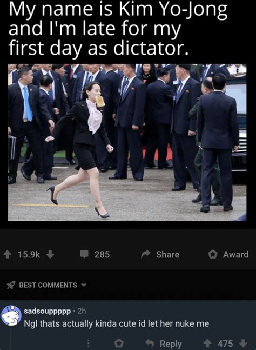Viewport: 256px width, 350px height.
Task: Open the 285 comments icon
Action: (x=84, y=254)
